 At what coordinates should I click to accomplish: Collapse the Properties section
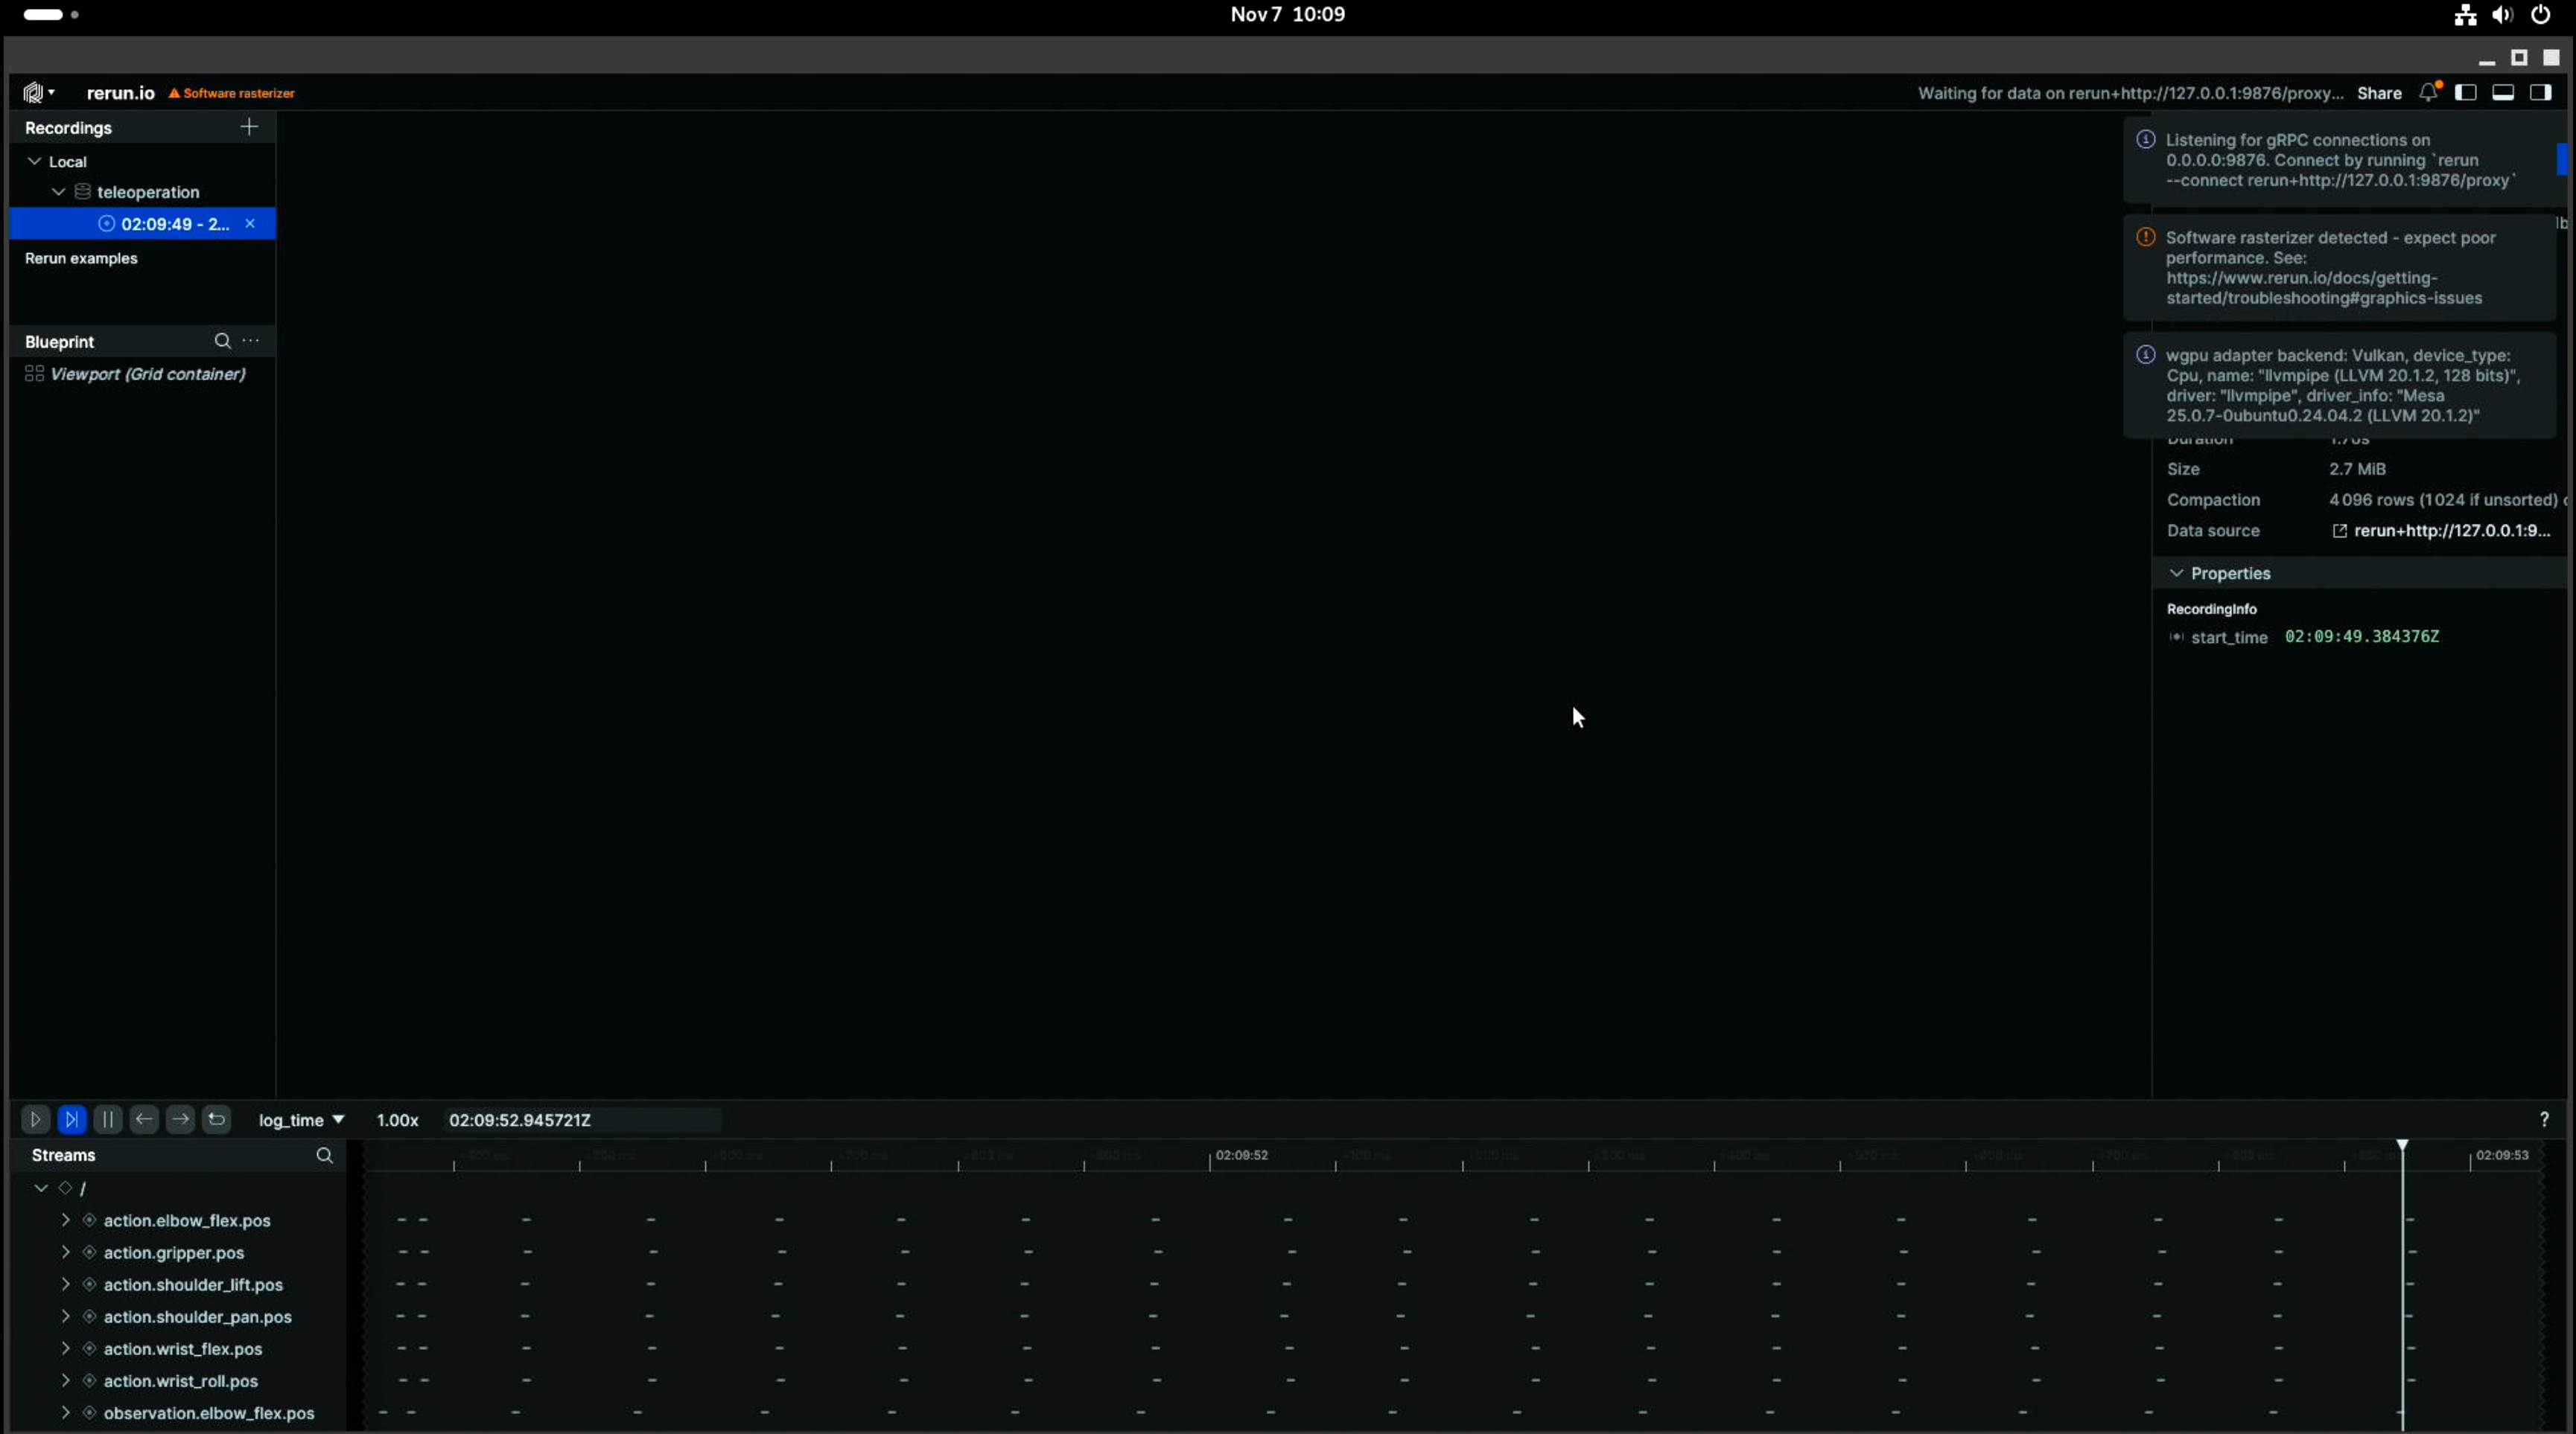pos(2176,574)
